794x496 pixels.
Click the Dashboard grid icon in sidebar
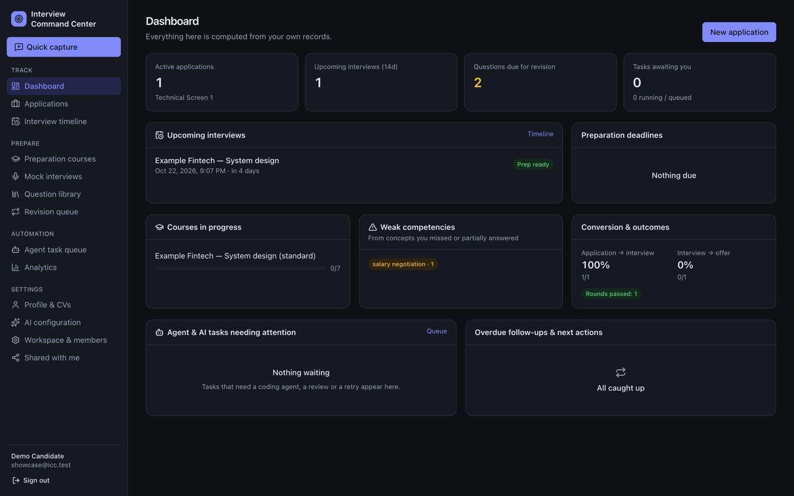tap(15, 86)
